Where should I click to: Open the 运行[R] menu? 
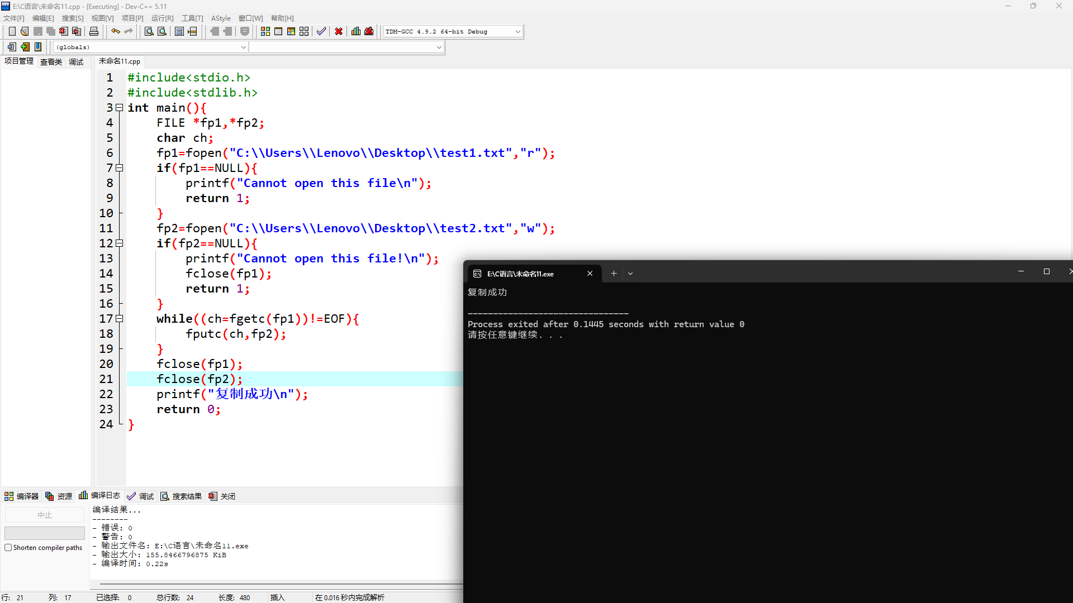(x=162, y=18)
